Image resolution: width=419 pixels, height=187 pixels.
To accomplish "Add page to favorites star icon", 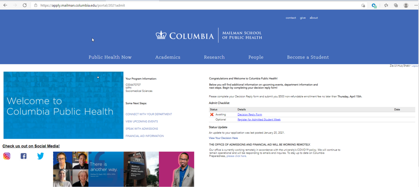I will (x=363, y=5).
